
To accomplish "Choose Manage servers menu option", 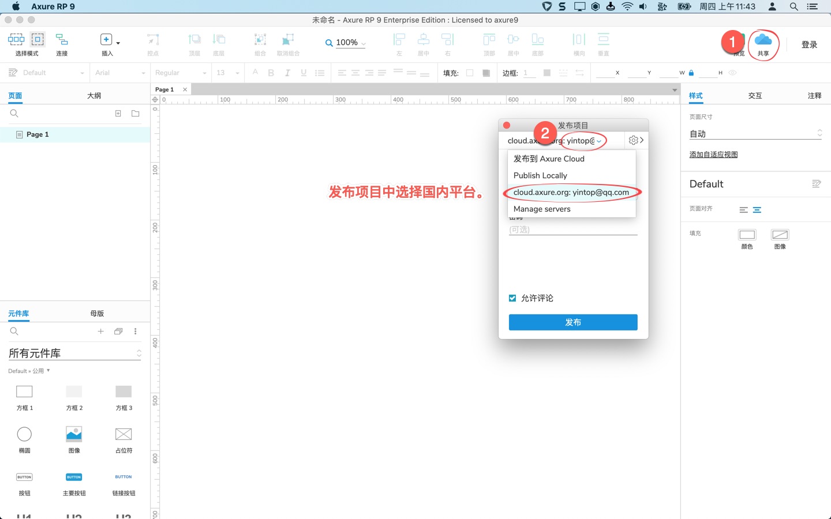I will 572,209.
